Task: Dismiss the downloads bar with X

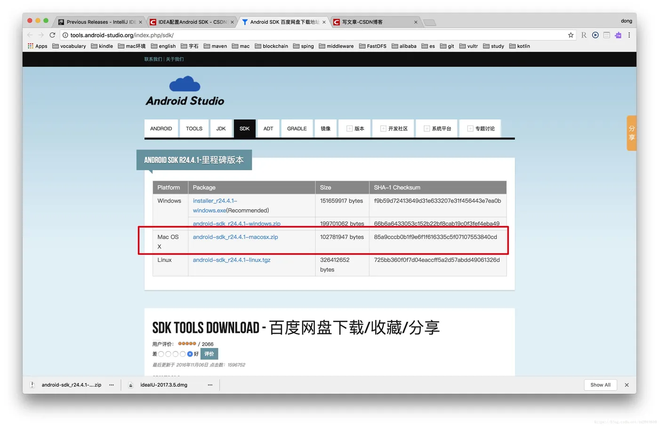Action: coord(627,385)
